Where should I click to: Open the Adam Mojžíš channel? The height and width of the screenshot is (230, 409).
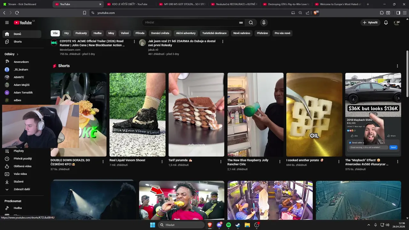(x=22, y=85)
